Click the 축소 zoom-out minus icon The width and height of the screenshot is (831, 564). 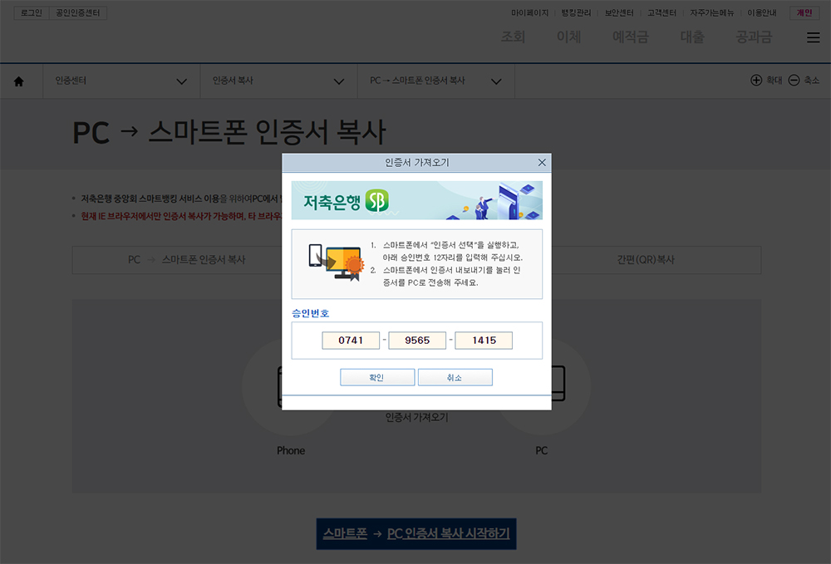coord(792,80)
